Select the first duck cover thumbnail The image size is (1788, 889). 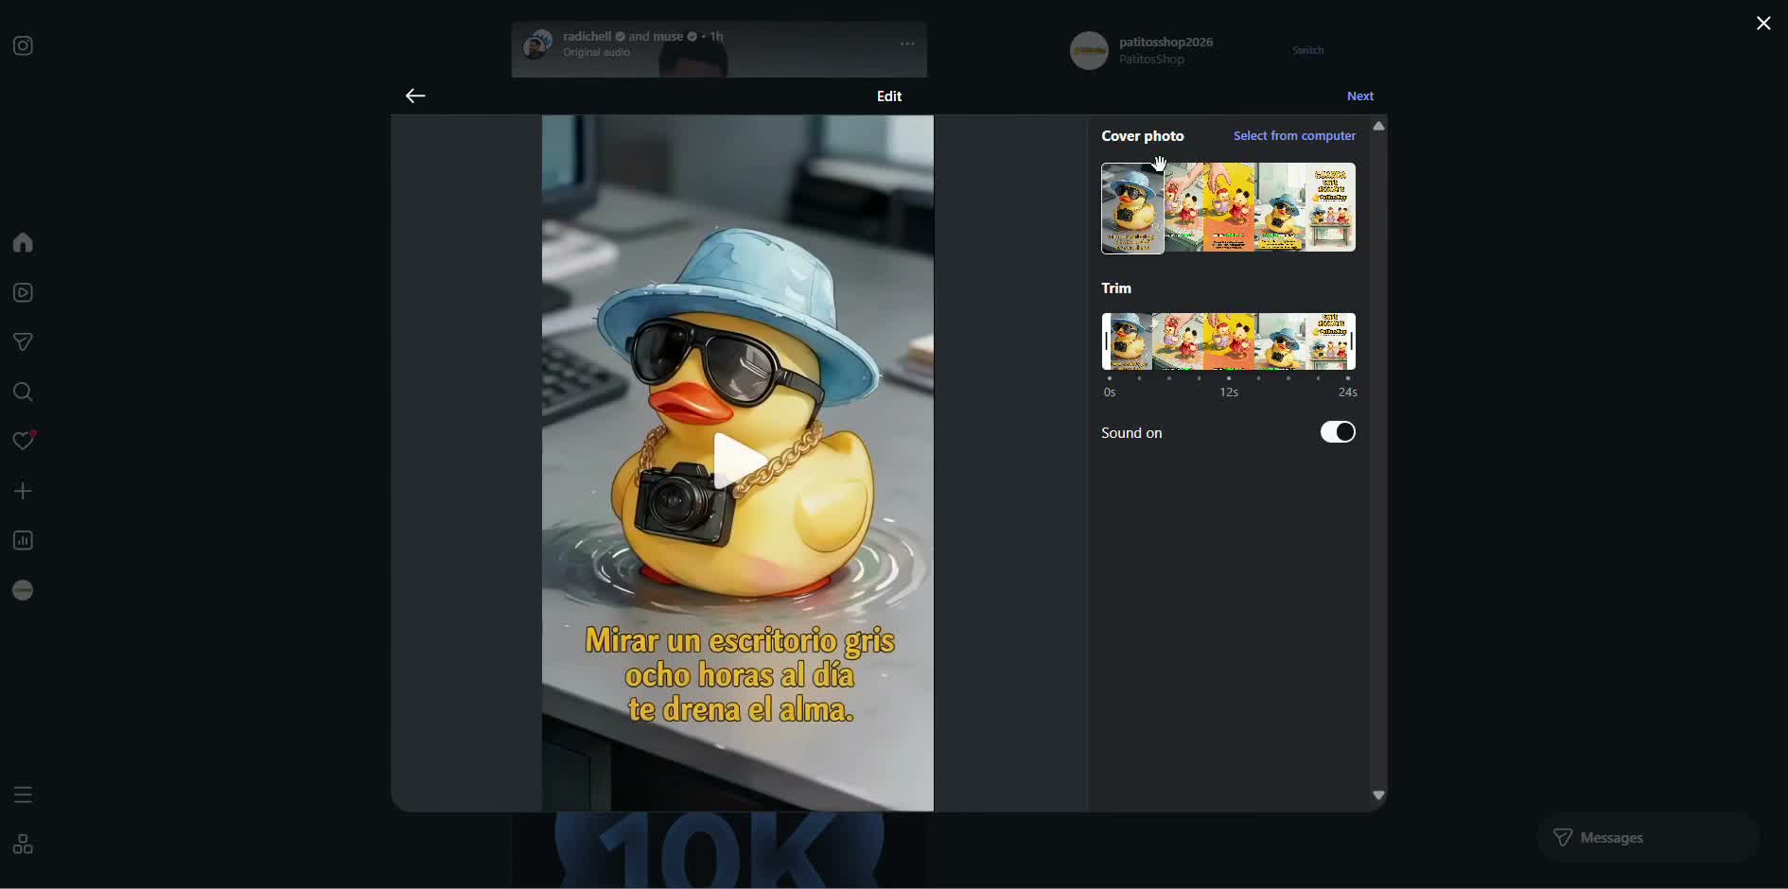pyautogui.click(x=1132, y=208)
